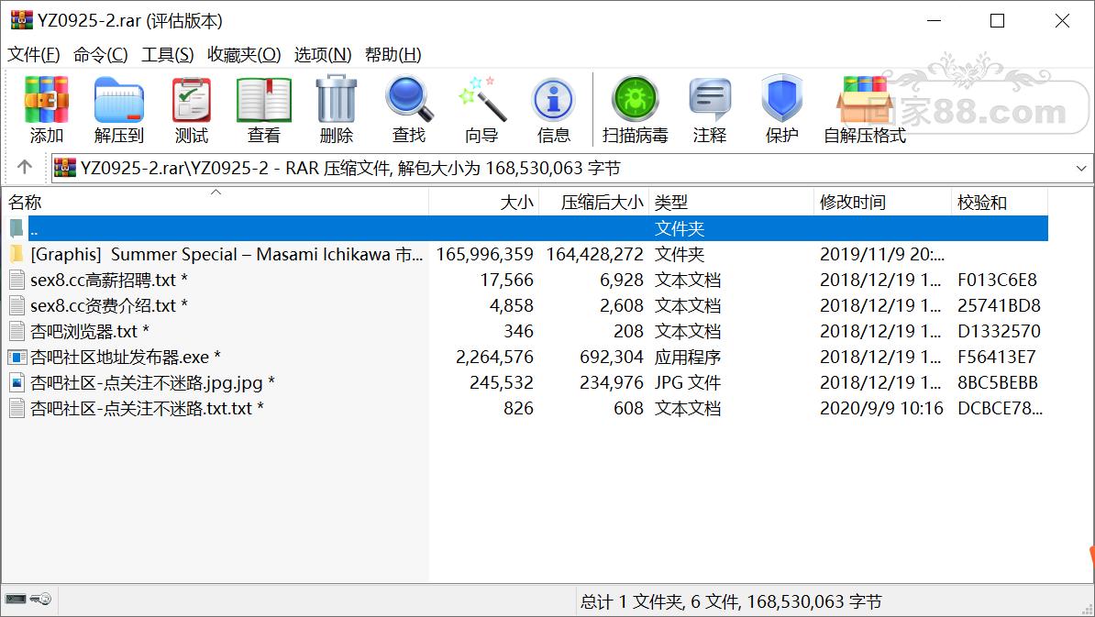
Task: Start 扫描病毒 virus scan icon
Action: pyautogui.click(x=635, y=109)
